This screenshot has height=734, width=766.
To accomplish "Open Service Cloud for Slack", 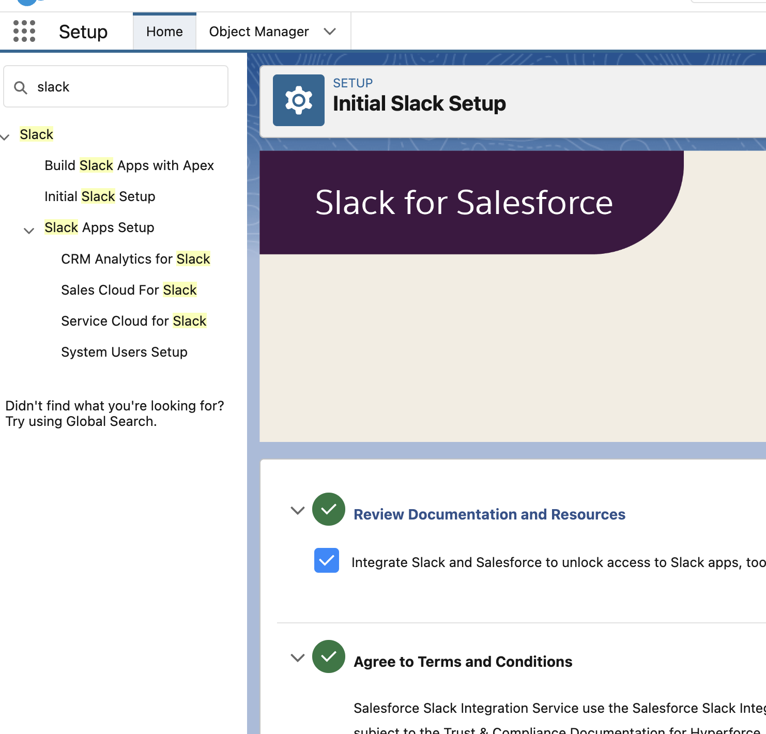I will coord(133,321).
